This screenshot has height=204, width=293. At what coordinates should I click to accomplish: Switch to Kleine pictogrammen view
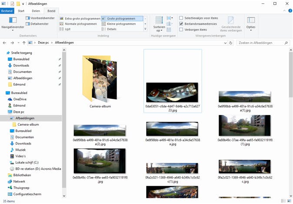click(x=119, y=24)
